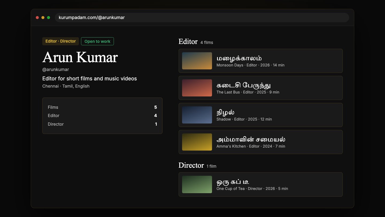The height and width of the screenshot is (217, 385).
Task: Click the Amma's Kitchen · Editor · 2024 details
Action: pos(251,146)
